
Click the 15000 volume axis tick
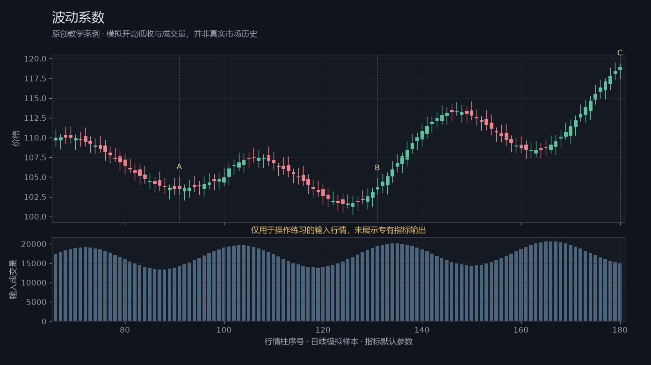[34, 263]
